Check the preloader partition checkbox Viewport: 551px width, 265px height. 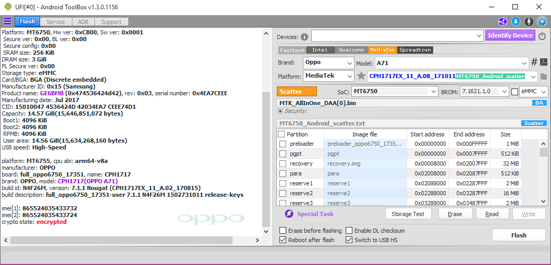pos(283,144)
